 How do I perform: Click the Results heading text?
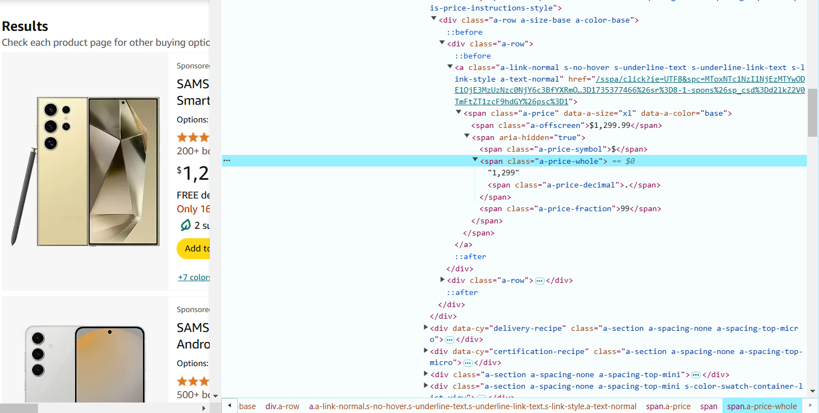25,26
